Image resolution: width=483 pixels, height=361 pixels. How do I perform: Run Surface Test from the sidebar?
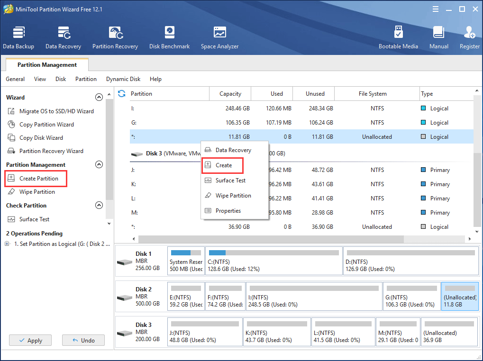(28, 219)
